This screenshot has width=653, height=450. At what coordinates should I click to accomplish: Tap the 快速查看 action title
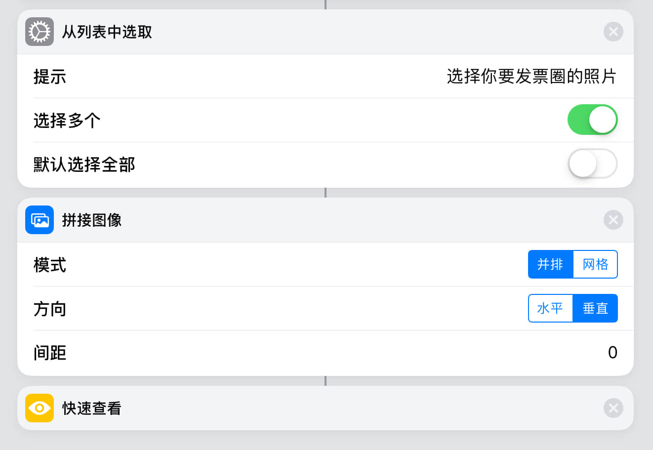pyautogui.click(x=92, y=409)
